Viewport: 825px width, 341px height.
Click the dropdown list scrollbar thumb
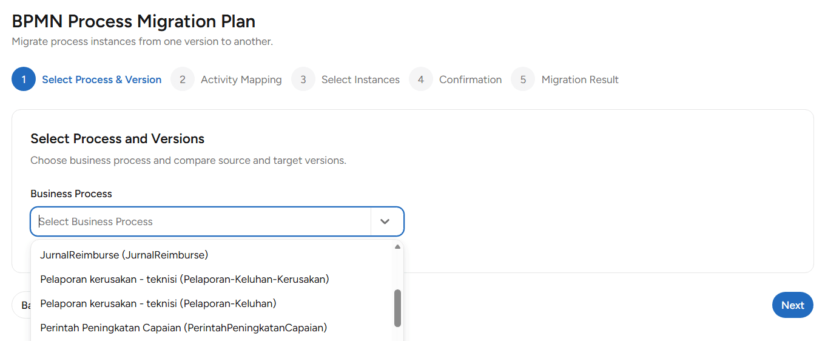(398, 308)
